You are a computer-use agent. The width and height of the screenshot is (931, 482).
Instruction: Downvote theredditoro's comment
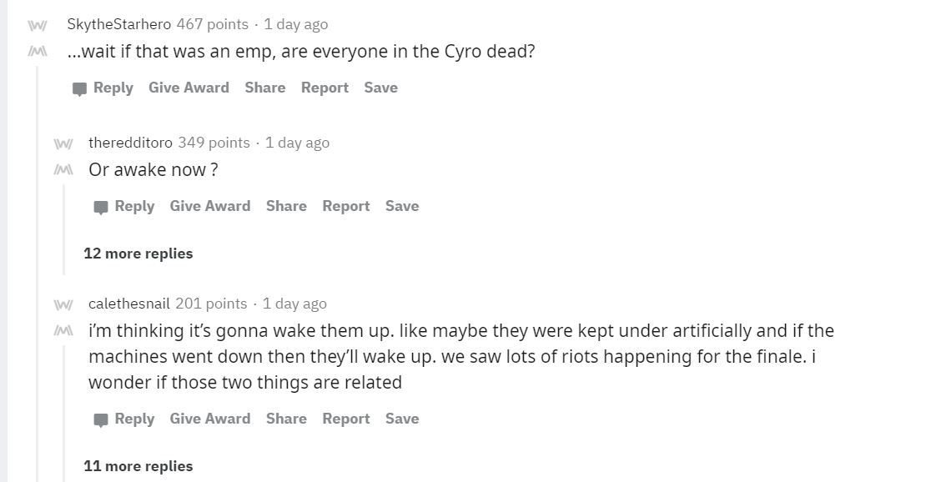(x=63, y=170)
